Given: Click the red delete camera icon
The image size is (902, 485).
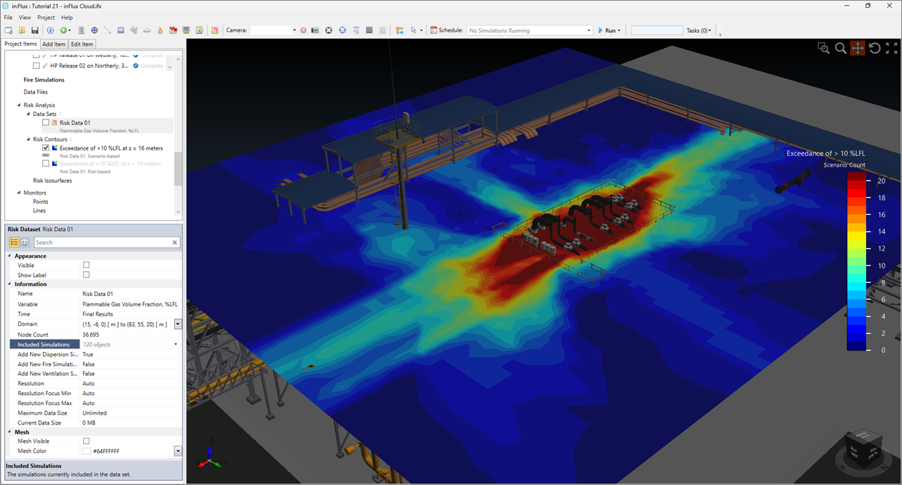Looking at the screenshot, I should click(x=303, y=30).
